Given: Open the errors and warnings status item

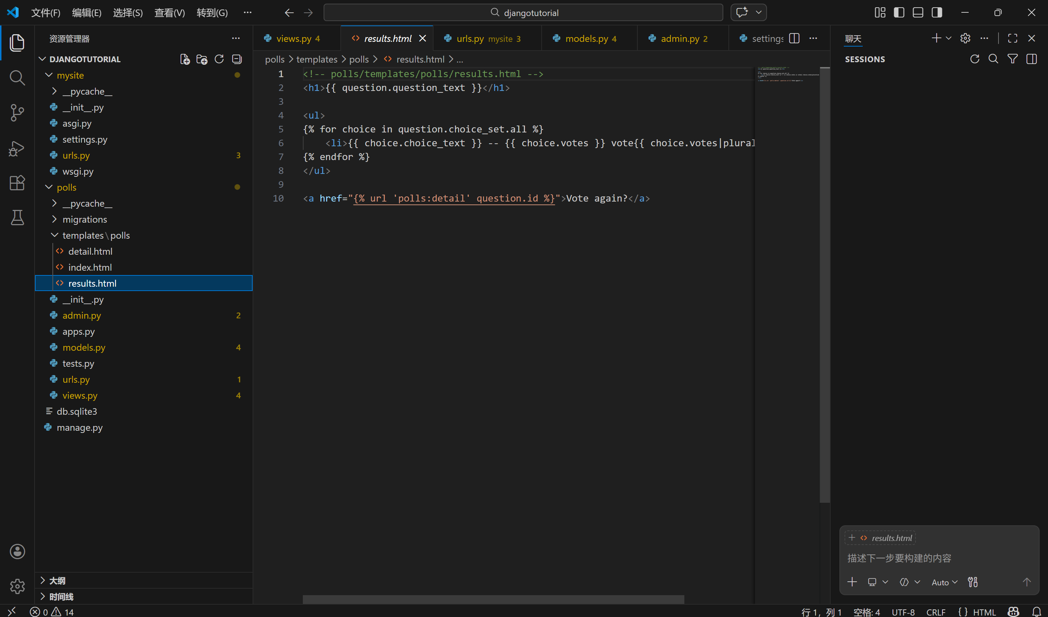Looking at the screenshot, I should click(x=52, y=612).
